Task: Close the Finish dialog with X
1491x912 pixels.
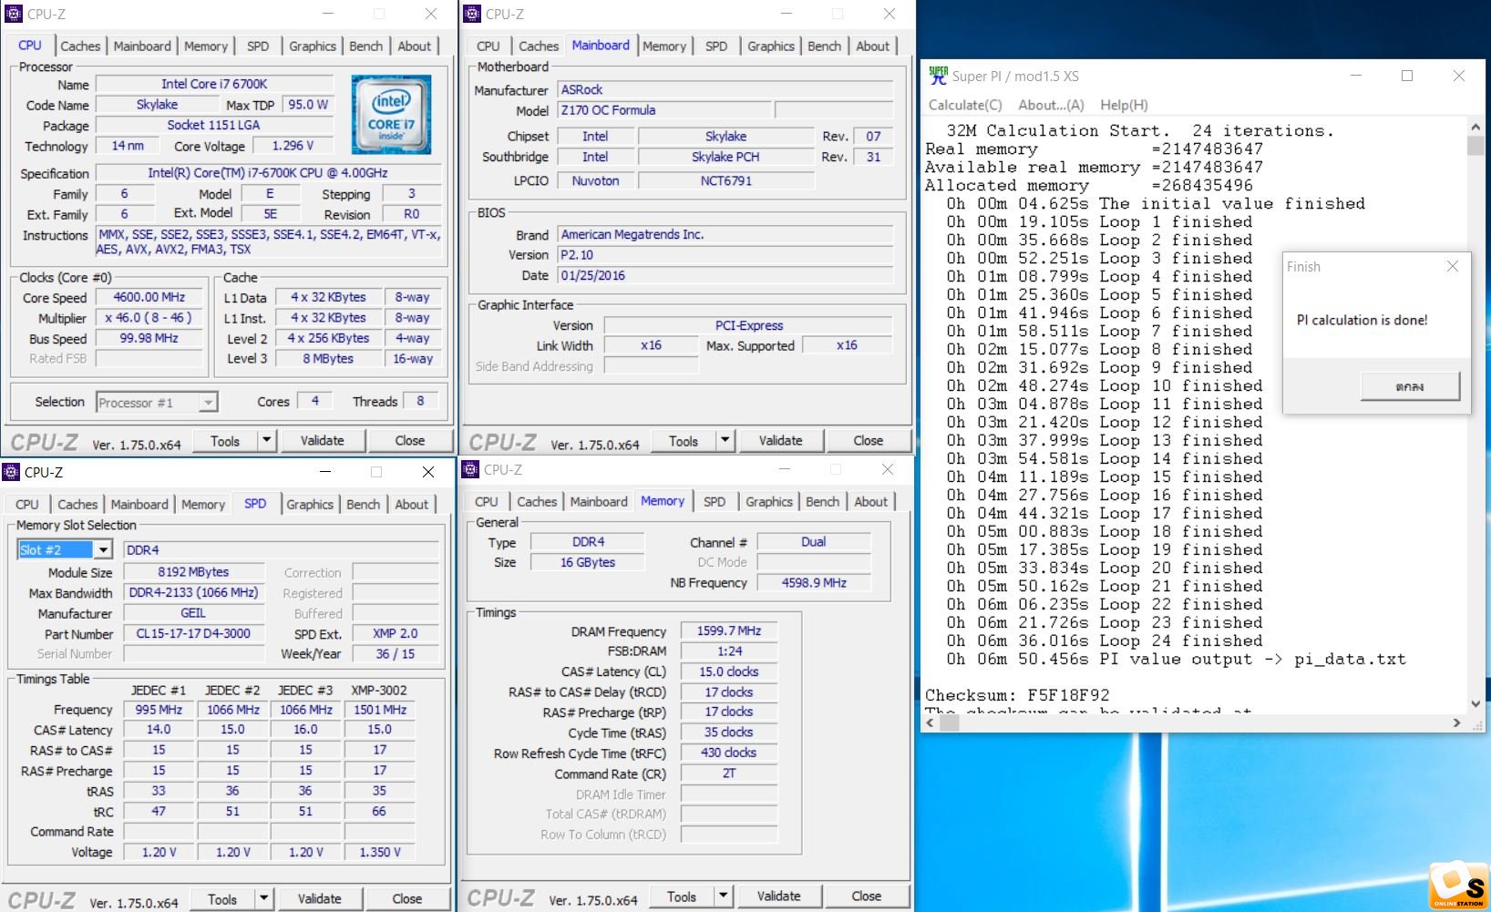Action: [1453, 266]
